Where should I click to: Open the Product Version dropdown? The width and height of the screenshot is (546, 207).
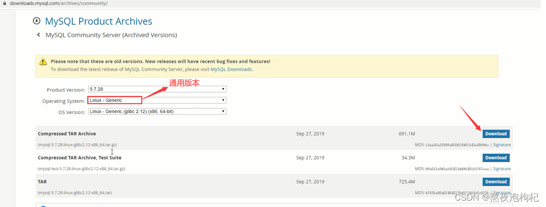coord(157,89)
